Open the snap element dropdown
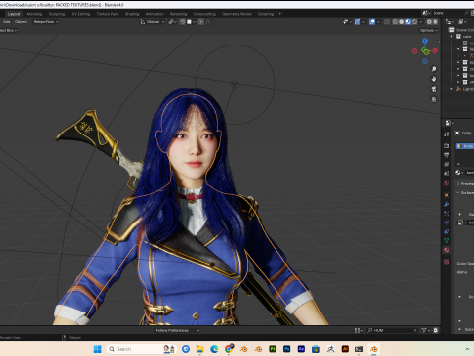Viewport: 474px width, 356px height. [192, 22]
